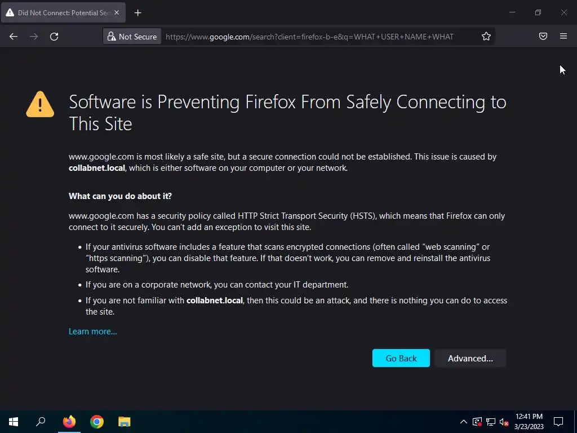Click the Go Back button
The image size is (577, 433).
(401, 358)
